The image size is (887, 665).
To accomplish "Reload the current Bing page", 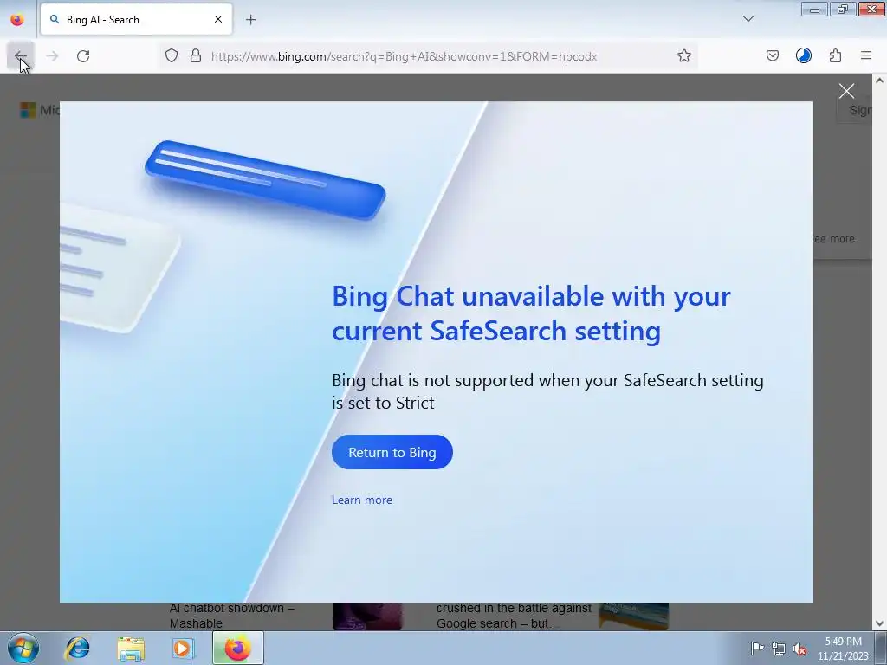I will pyautogui.click(x=83, y=56).
